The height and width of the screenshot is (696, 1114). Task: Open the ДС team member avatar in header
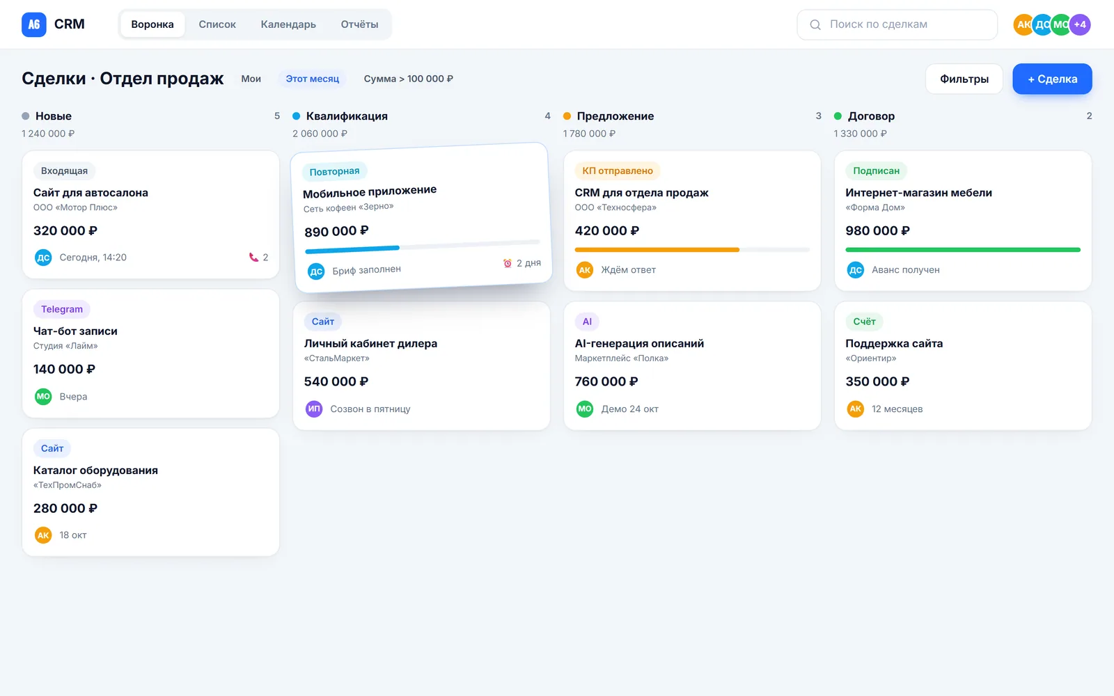pos(1042,24)
